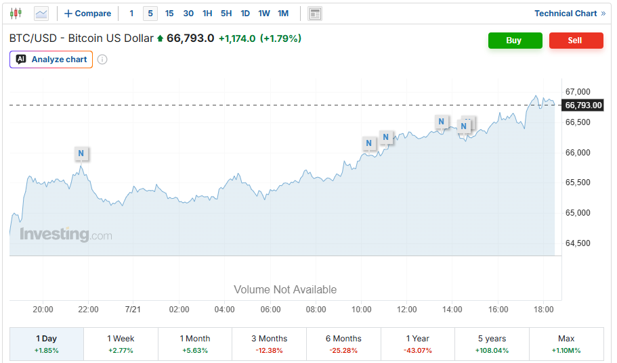Click the green Buy button
The width and height of the screenshot is (617, 363).
pyautogui.click(x=515, y=41)
